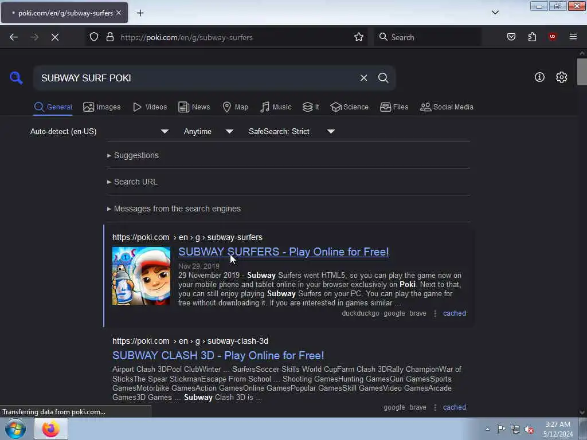
Task: Open cached link for Subway Surfers result
Action: (455, 313)
